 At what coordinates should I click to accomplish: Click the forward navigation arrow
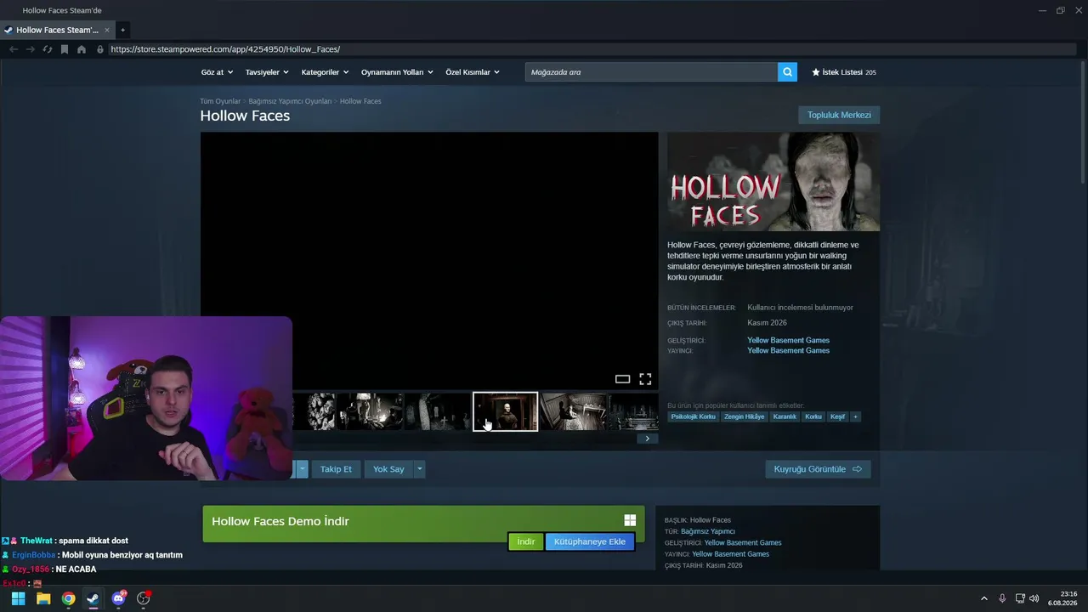31,49
